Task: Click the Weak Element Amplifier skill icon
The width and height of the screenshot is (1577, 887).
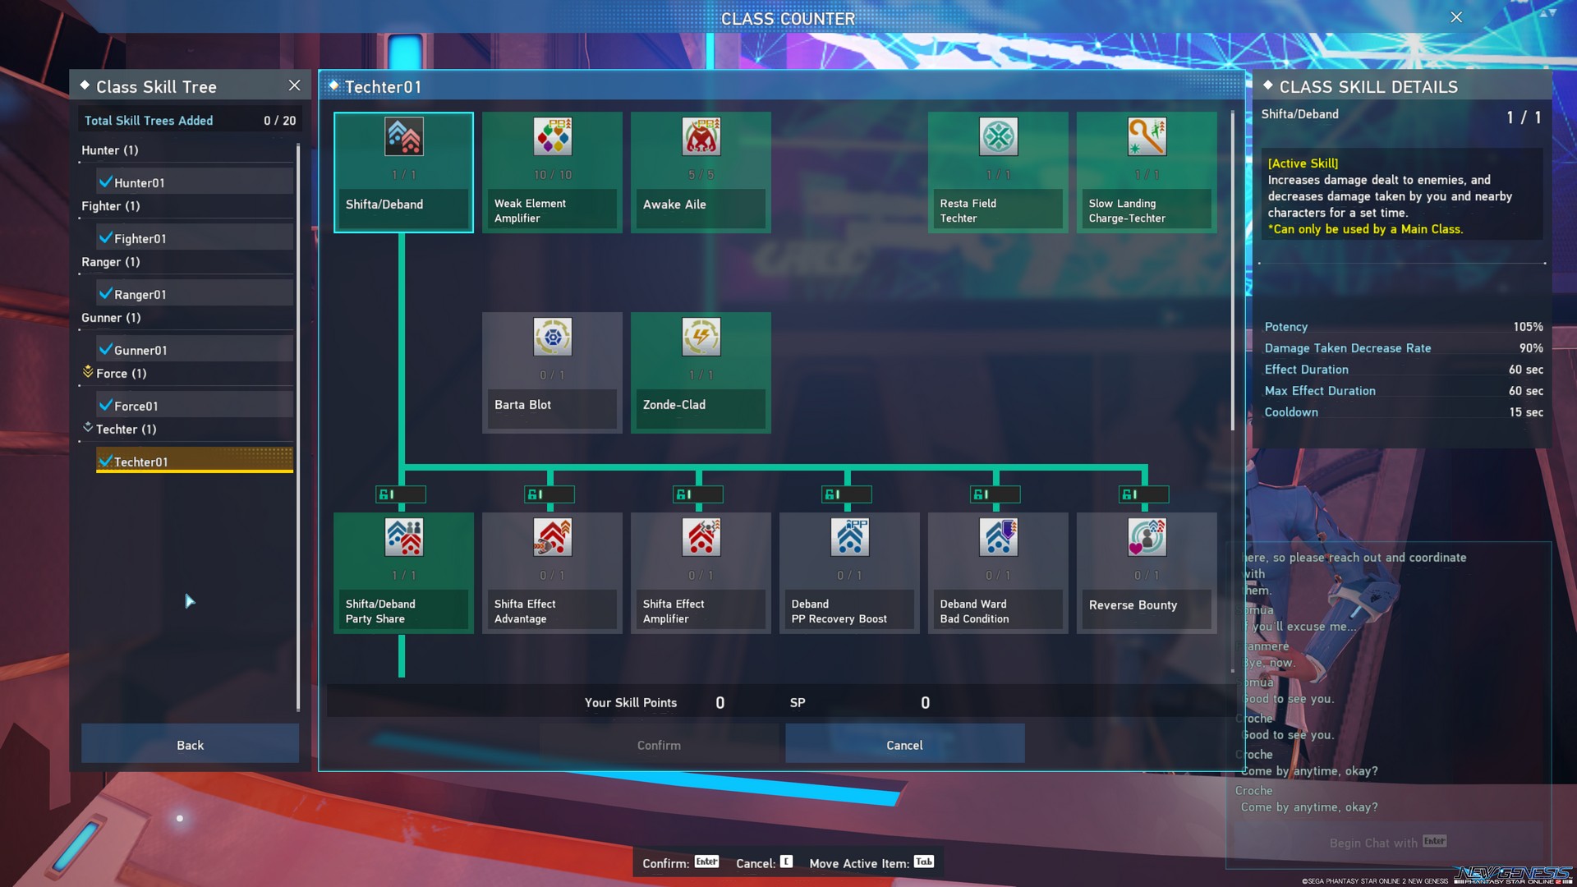Action: pyautogui.click(x=552, y=137)
